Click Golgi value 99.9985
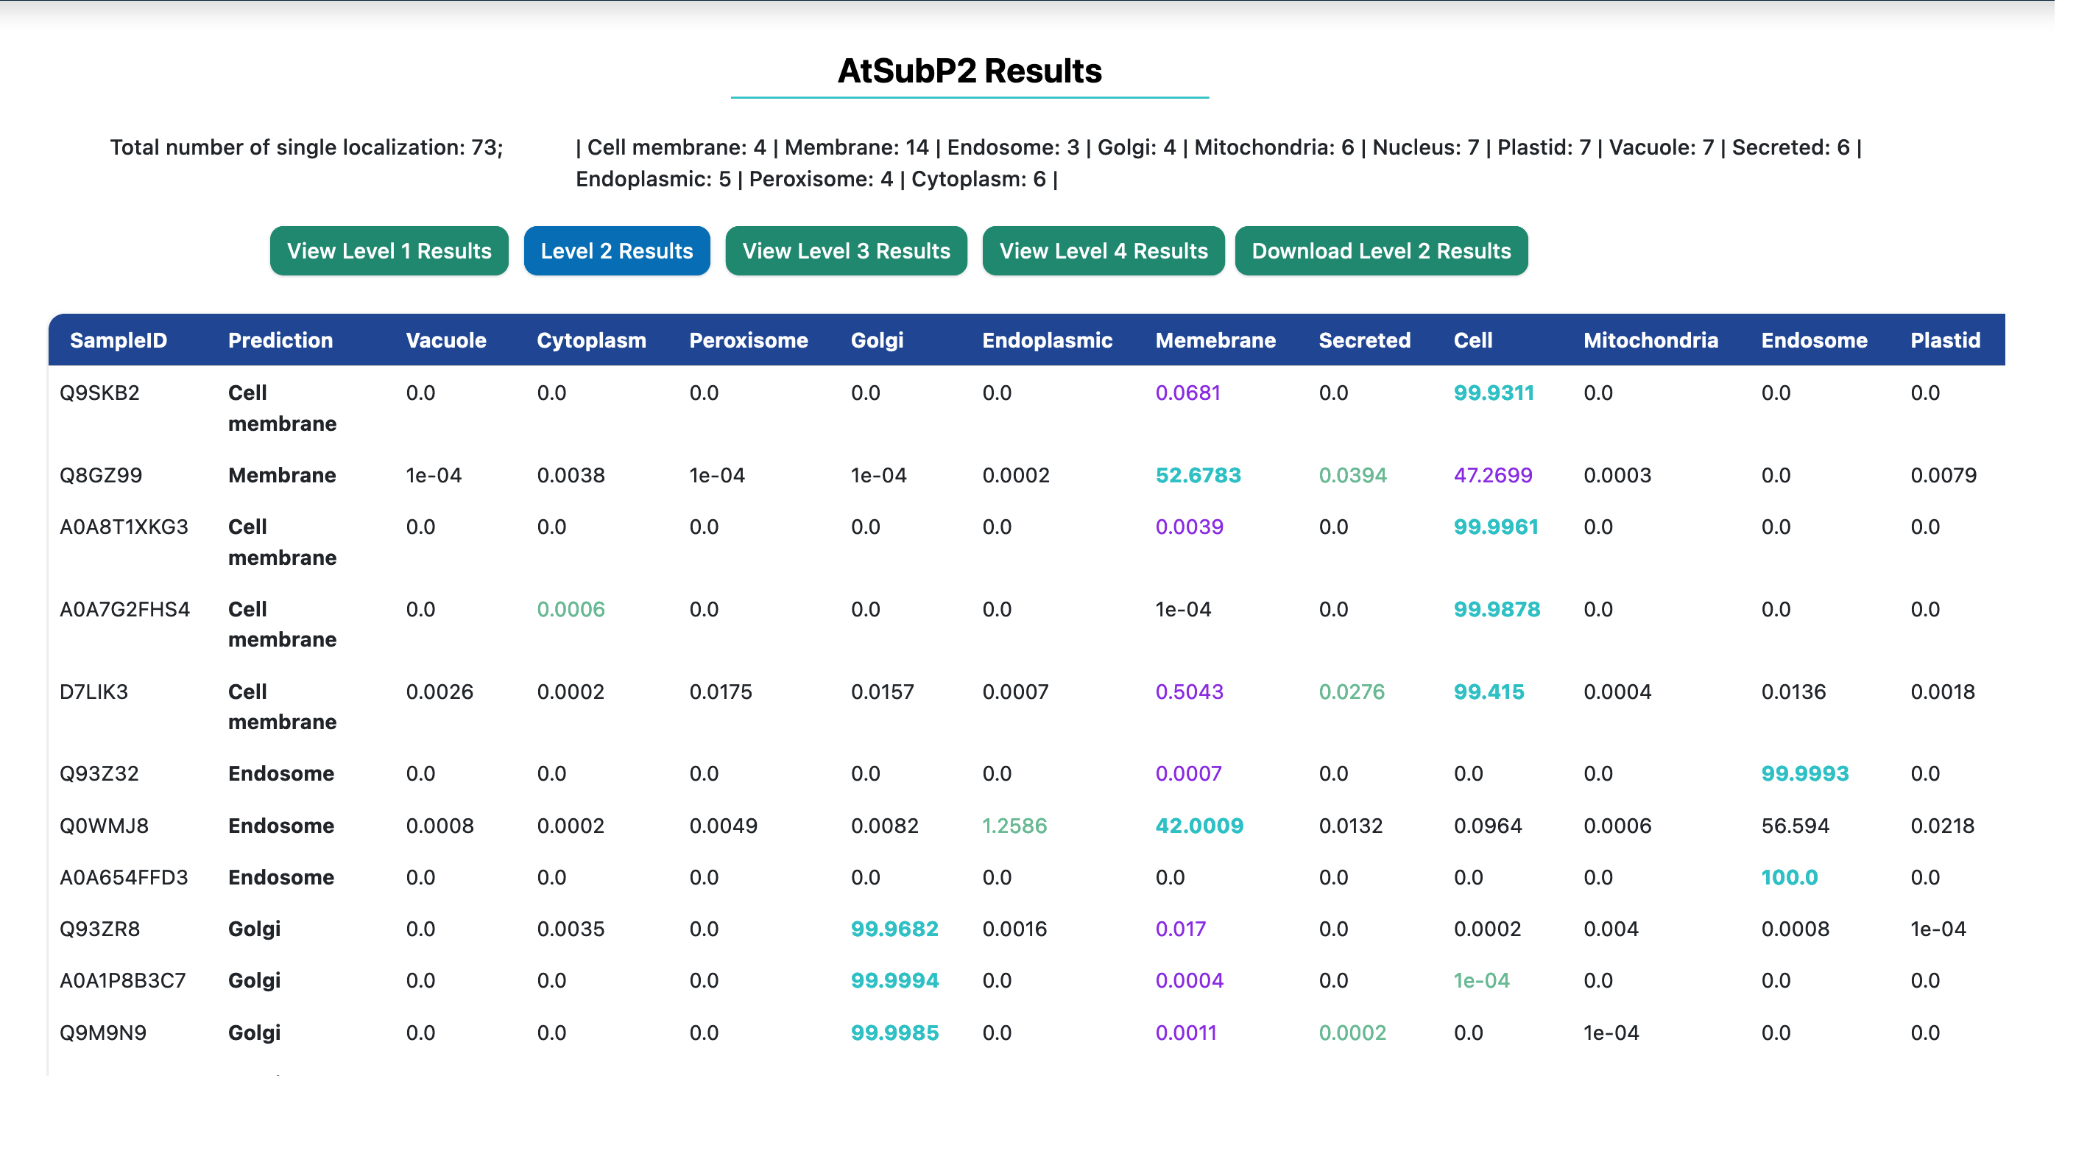The image size is (2076, 1157). coord(894,1033)
